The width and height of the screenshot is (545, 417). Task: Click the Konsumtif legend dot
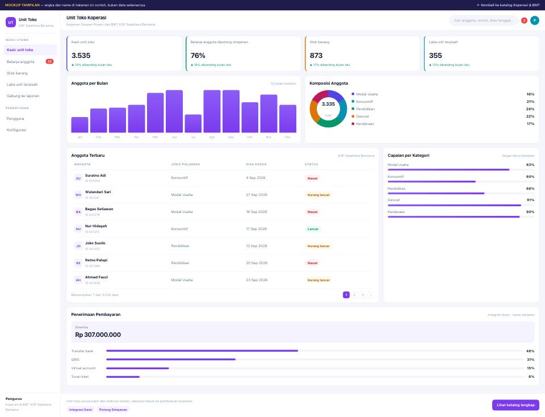[353, 102]
